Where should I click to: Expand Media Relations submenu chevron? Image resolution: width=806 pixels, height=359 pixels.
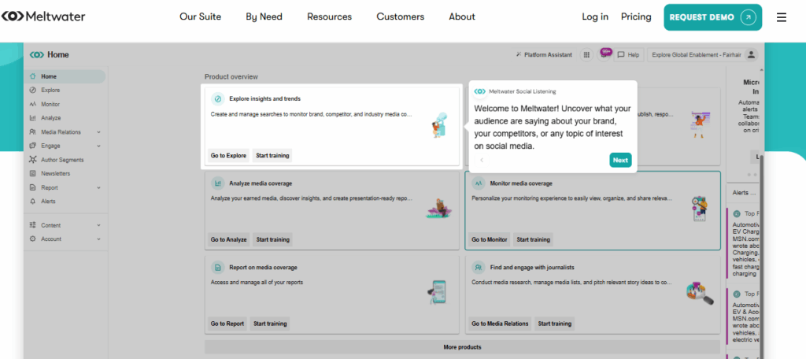point(98,132)
